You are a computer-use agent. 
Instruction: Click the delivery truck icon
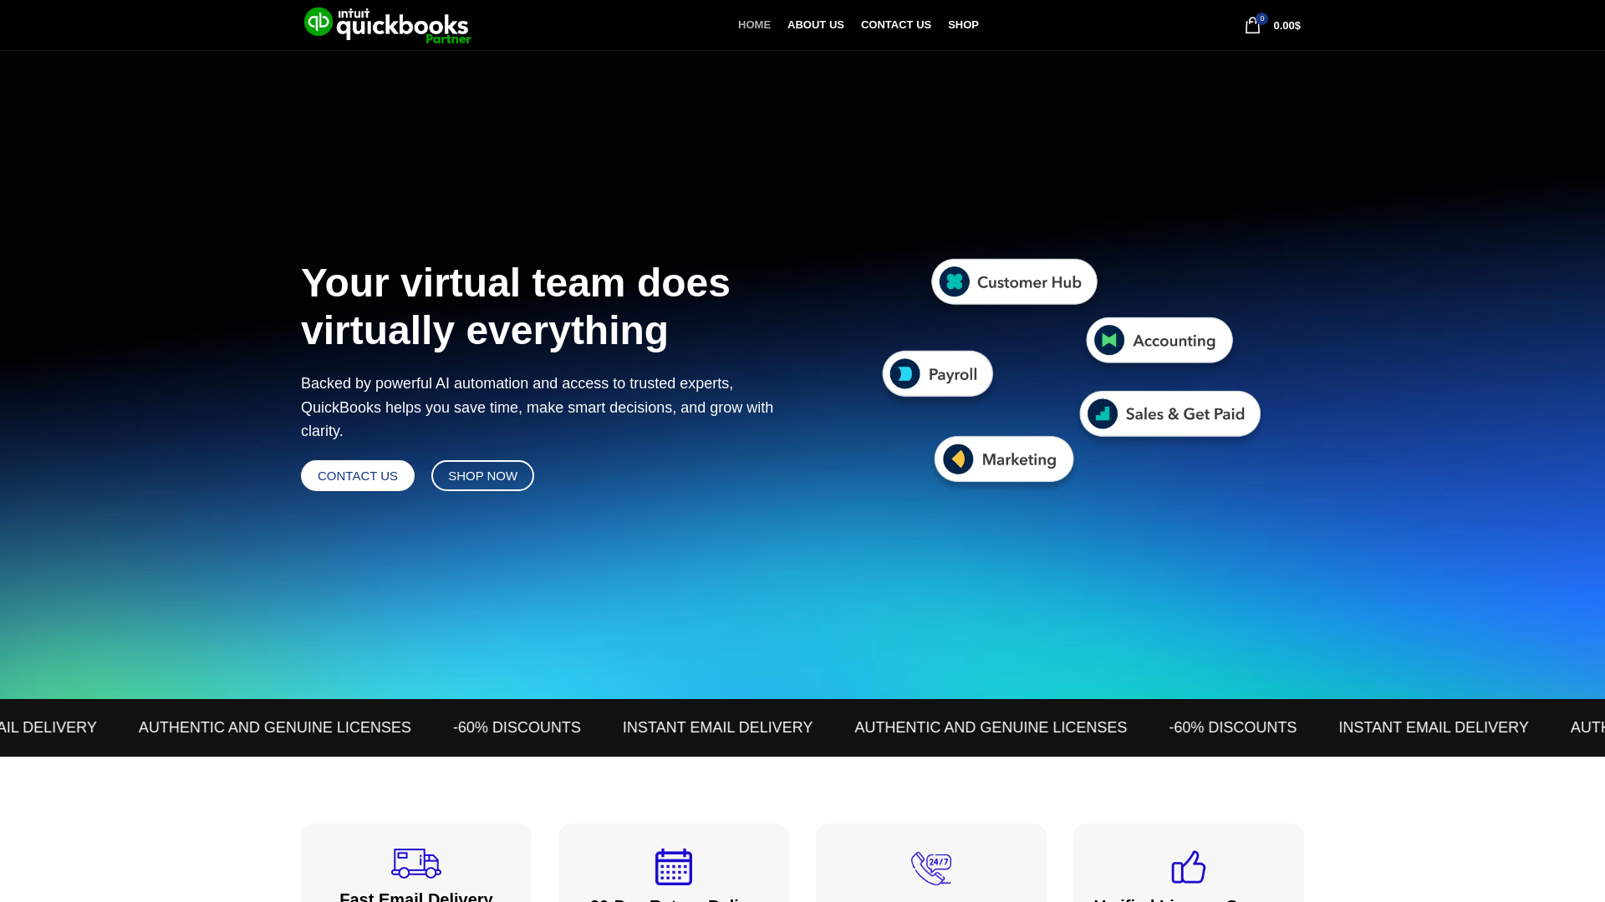point(416,864)
